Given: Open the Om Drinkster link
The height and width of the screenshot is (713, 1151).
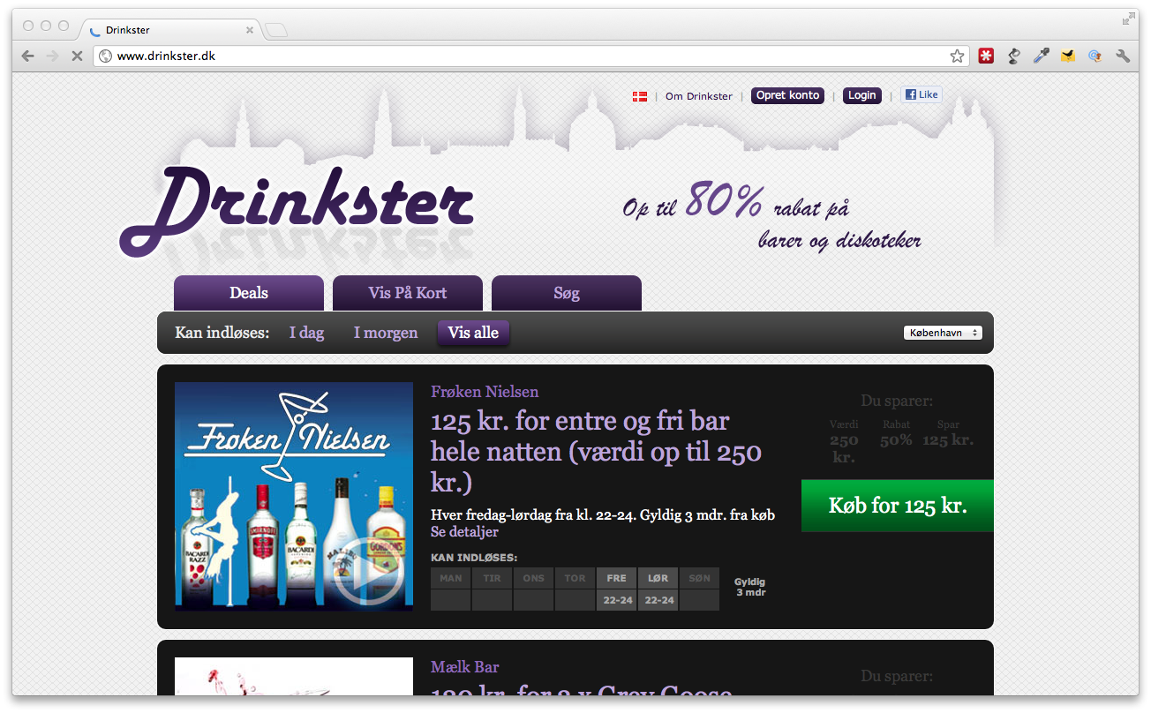Looking at the screenshot, I should (699, 96).
